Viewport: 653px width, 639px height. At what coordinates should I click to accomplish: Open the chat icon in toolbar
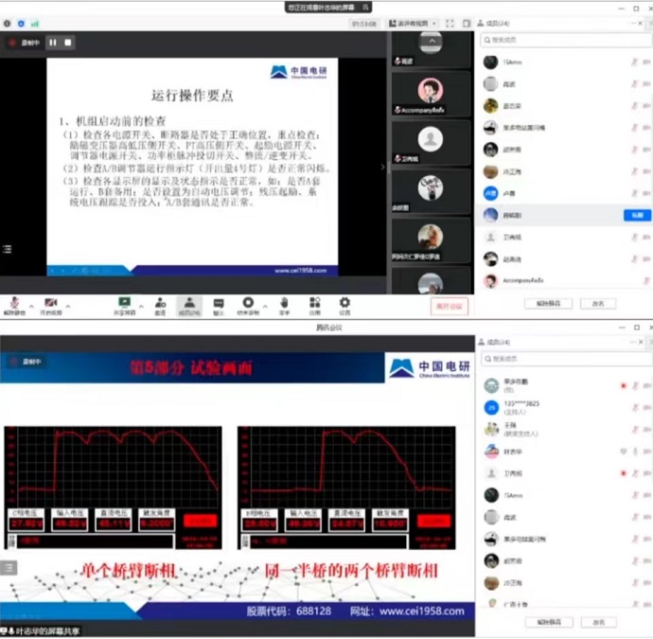pos(219,302)
